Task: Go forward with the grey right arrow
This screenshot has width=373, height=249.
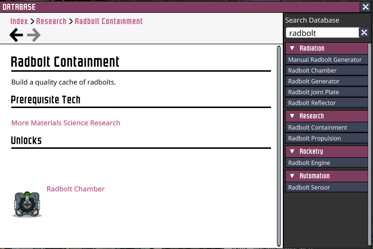Action: click(x=34, y=35)
